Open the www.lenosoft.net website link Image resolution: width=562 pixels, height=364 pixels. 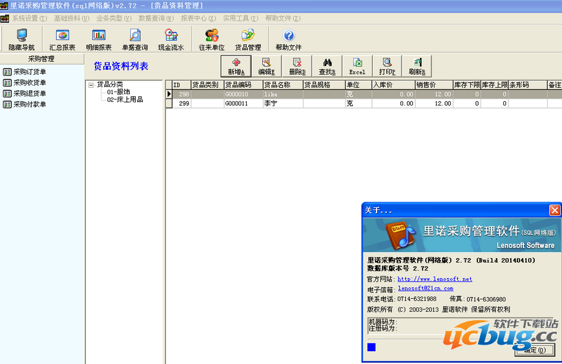(x=435, y=279)
